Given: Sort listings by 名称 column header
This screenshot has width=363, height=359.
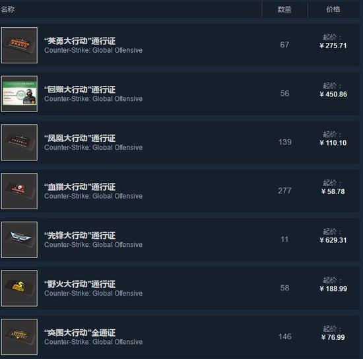Looking at the screenshot, I should pos(8,9).
